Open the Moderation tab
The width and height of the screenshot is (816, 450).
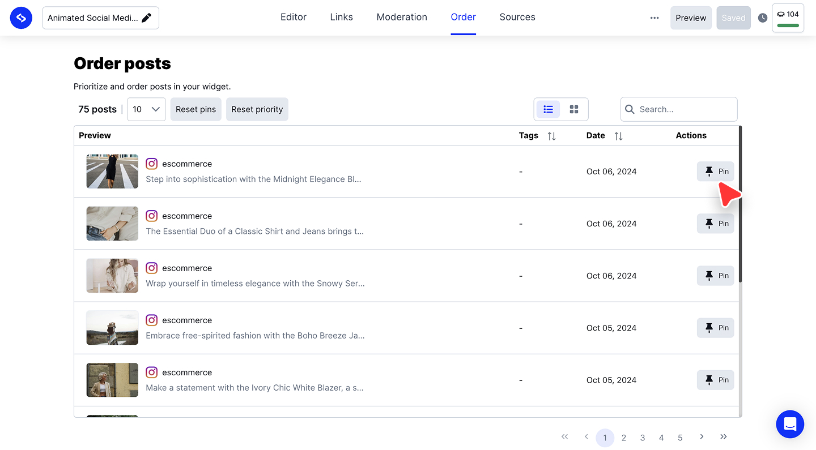point(402,17)
